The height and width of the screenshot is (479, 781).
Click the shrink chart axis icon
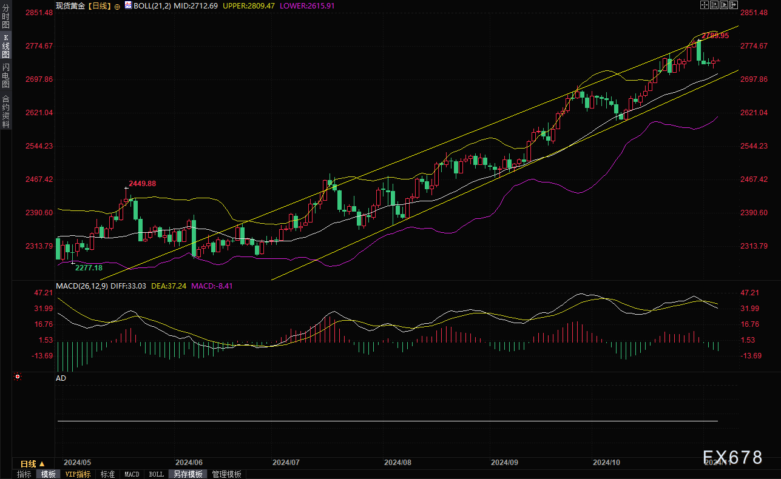click(x=714, y=5)
